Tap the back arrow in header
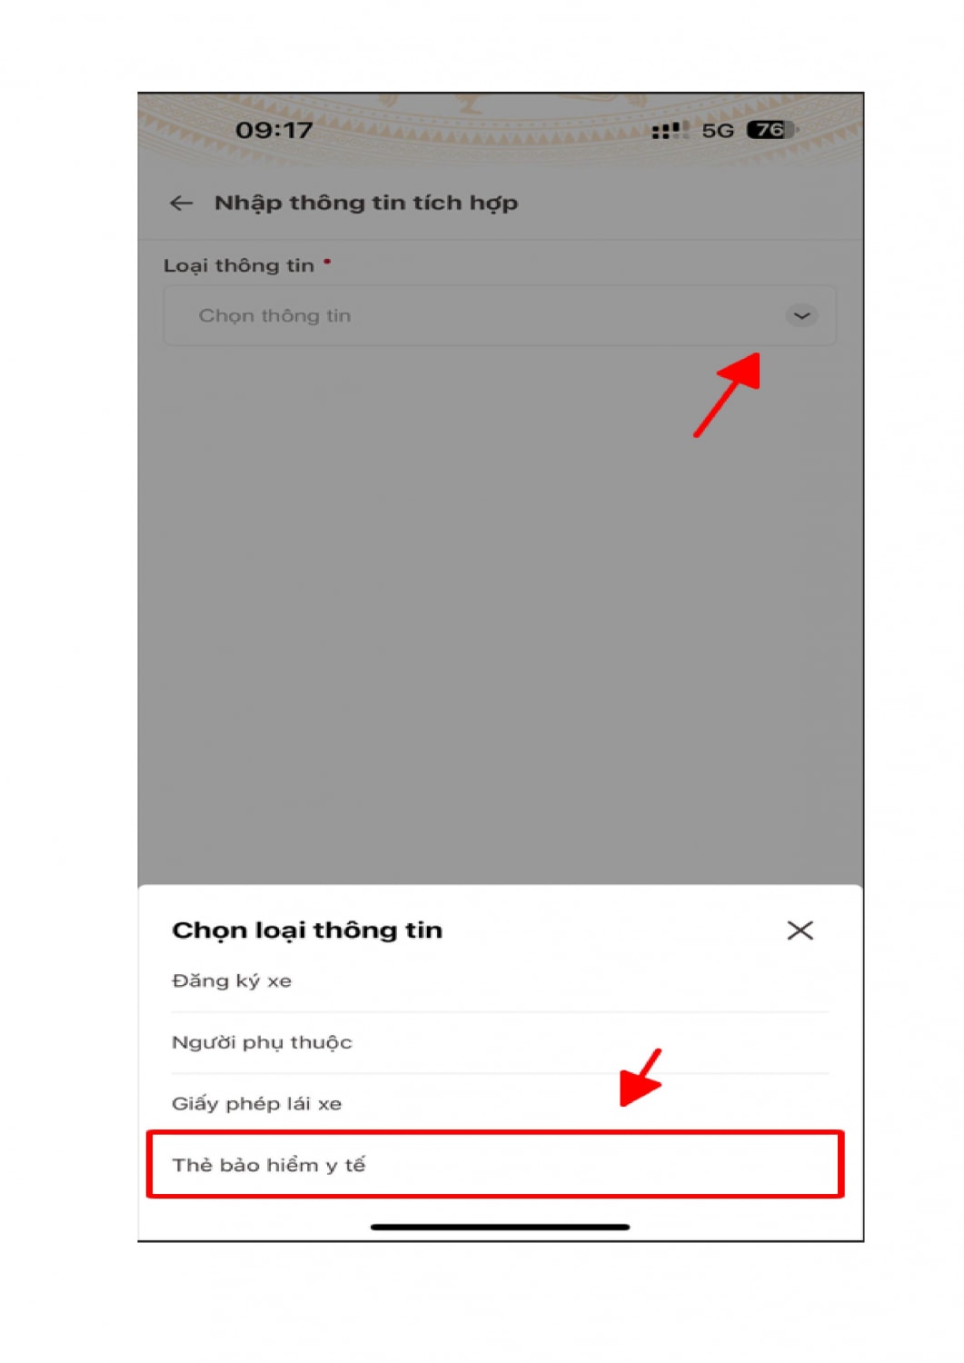Screen dimensions: 964x1363 tap(181, 204)
